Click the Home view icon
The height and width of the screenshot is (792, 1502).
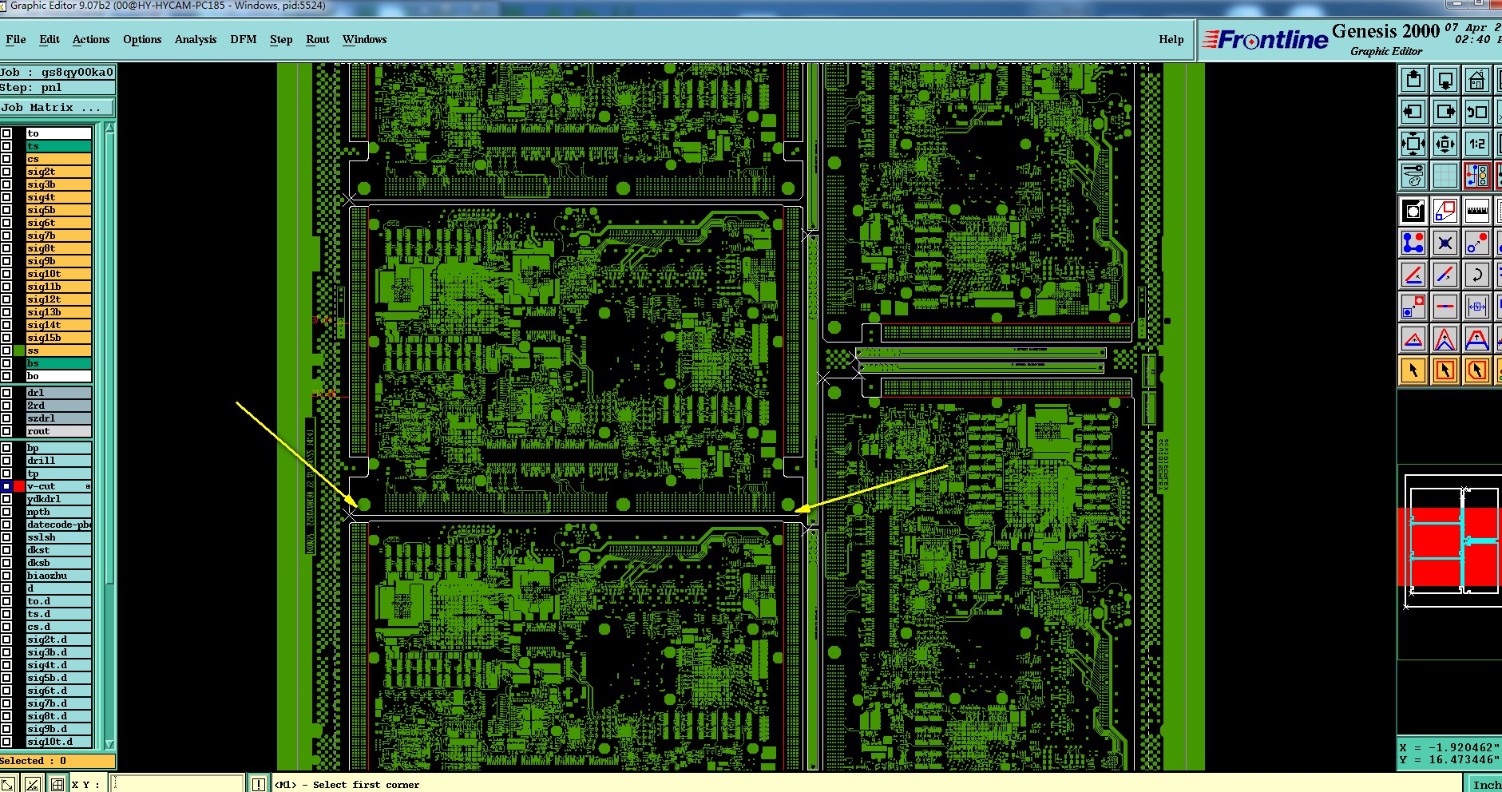pos(1477,80)
